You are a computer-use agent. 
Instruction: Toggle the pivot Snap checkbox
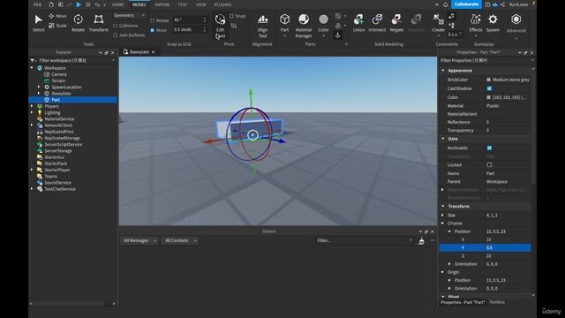pos(231,16)
